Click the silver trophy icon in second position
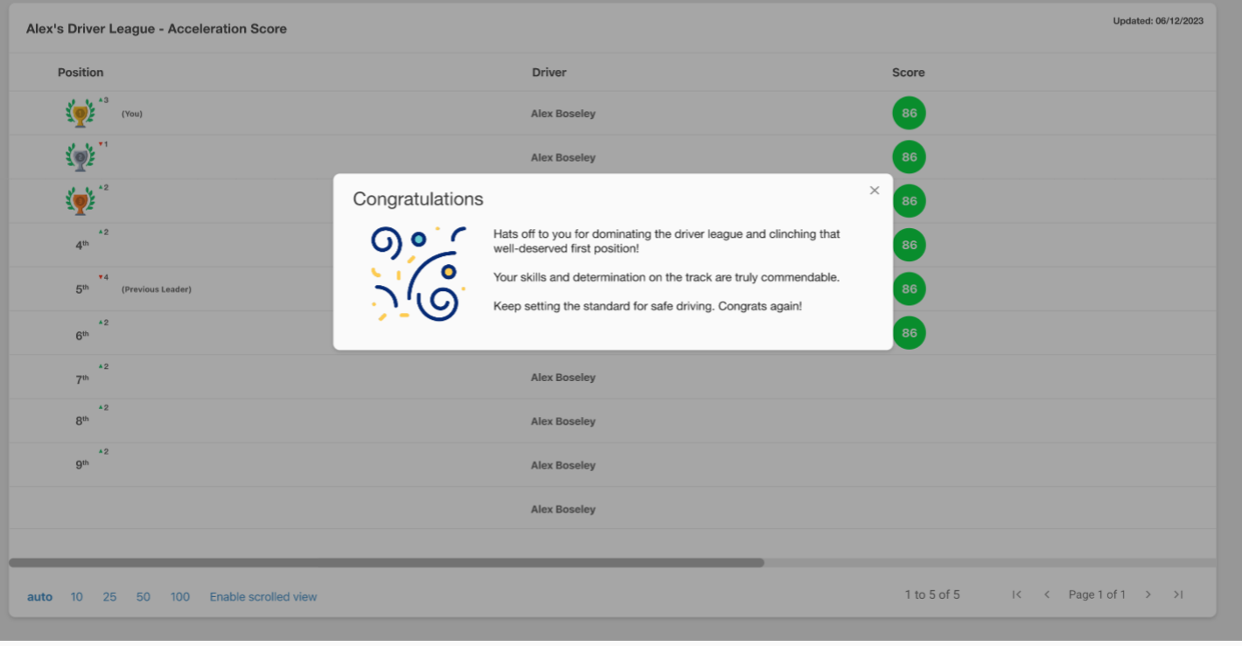The image size is (1242, 646). (80, 156)
